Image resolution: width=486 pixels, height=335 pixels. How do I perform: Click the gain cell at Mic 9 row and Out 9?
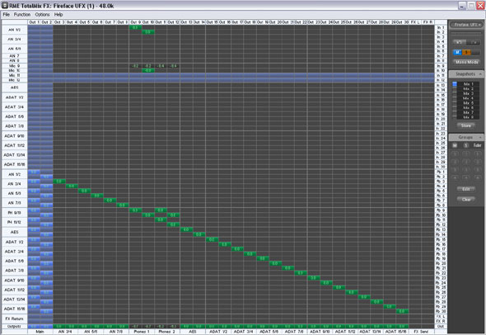pos(135,66)
